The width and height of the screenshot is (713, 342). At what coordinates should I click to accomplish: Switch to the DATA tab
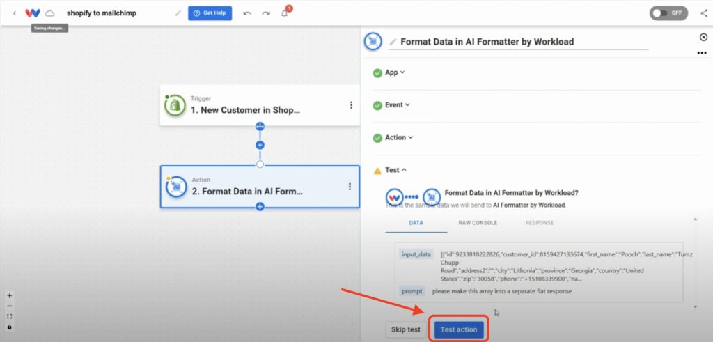pyautogui.click(x=416, y=223)
